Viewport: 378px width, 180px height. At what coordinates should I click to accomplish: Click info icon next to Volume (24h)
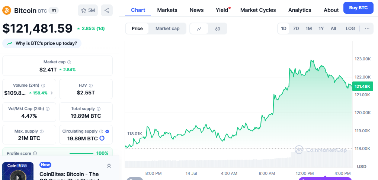pyautogui.click(x=43, y=86)
